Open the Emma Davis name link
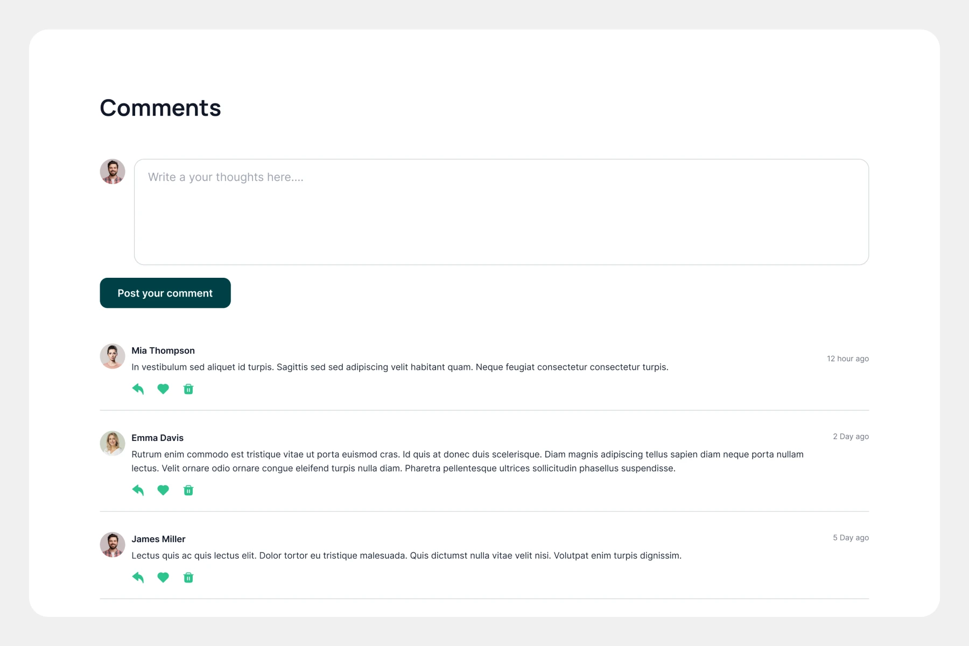Screen dimensions: 969x646 pyautogui.click(x=157, y=438)
